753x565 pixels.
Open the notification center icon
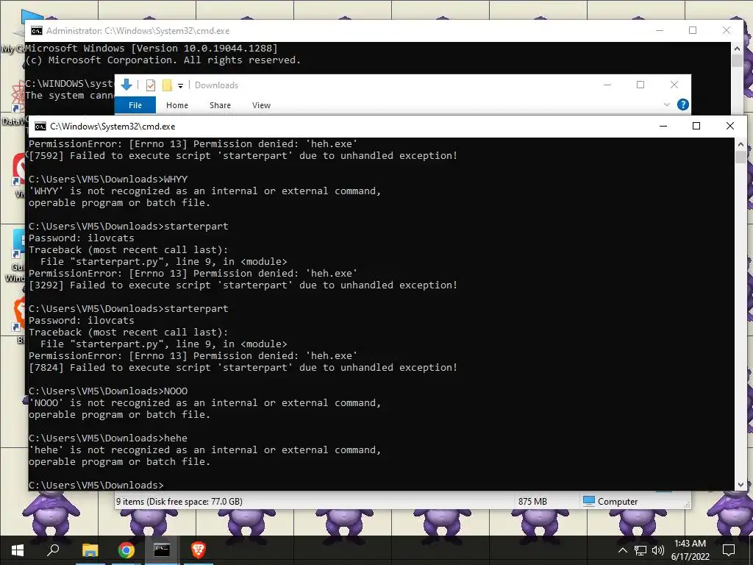coord(729,550)
